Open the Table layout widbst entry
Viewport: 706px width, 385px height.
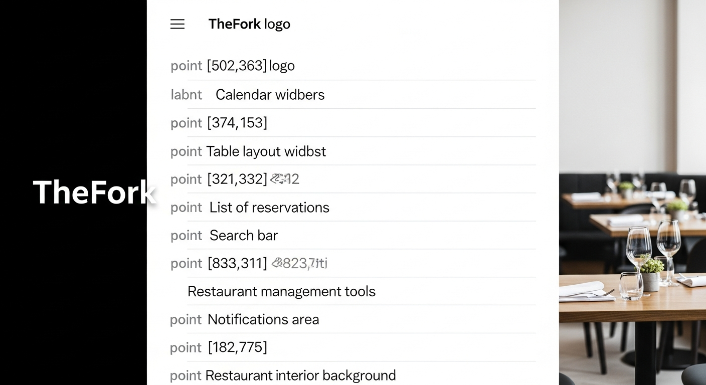pyautogui.click(x=266, y=151)
